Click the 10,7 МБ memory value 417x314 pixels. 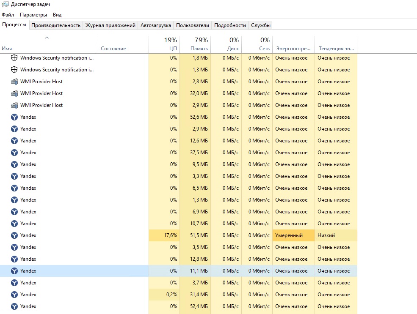(x=199, y=224)
